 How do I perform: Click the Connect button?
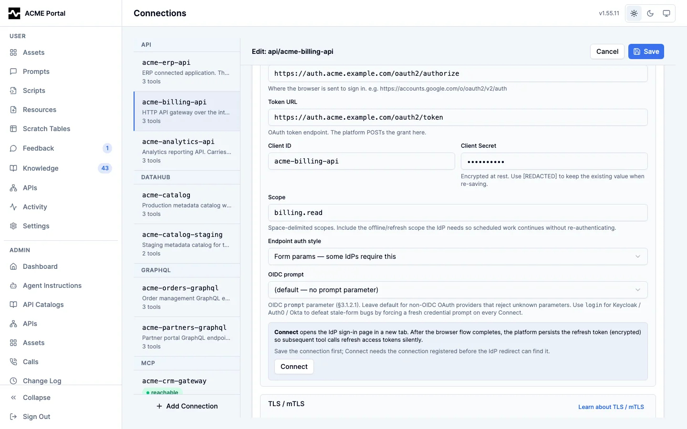pos(294,367)
